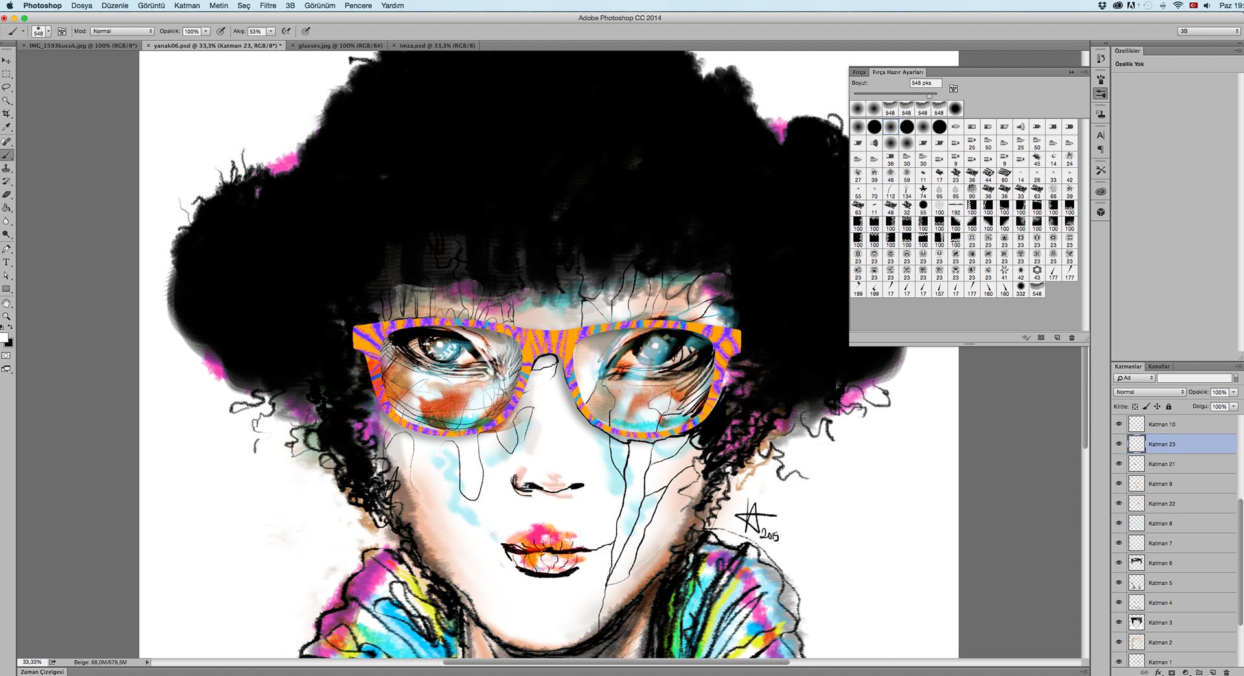The width and height of the screenshot is (1244, 676).
Task: Select the Path Selection tool
Action: [x=6, y=275]
